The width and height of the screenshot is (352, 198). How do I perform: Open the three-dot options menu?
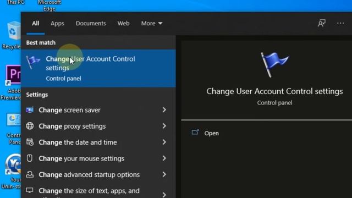point(340,23)
